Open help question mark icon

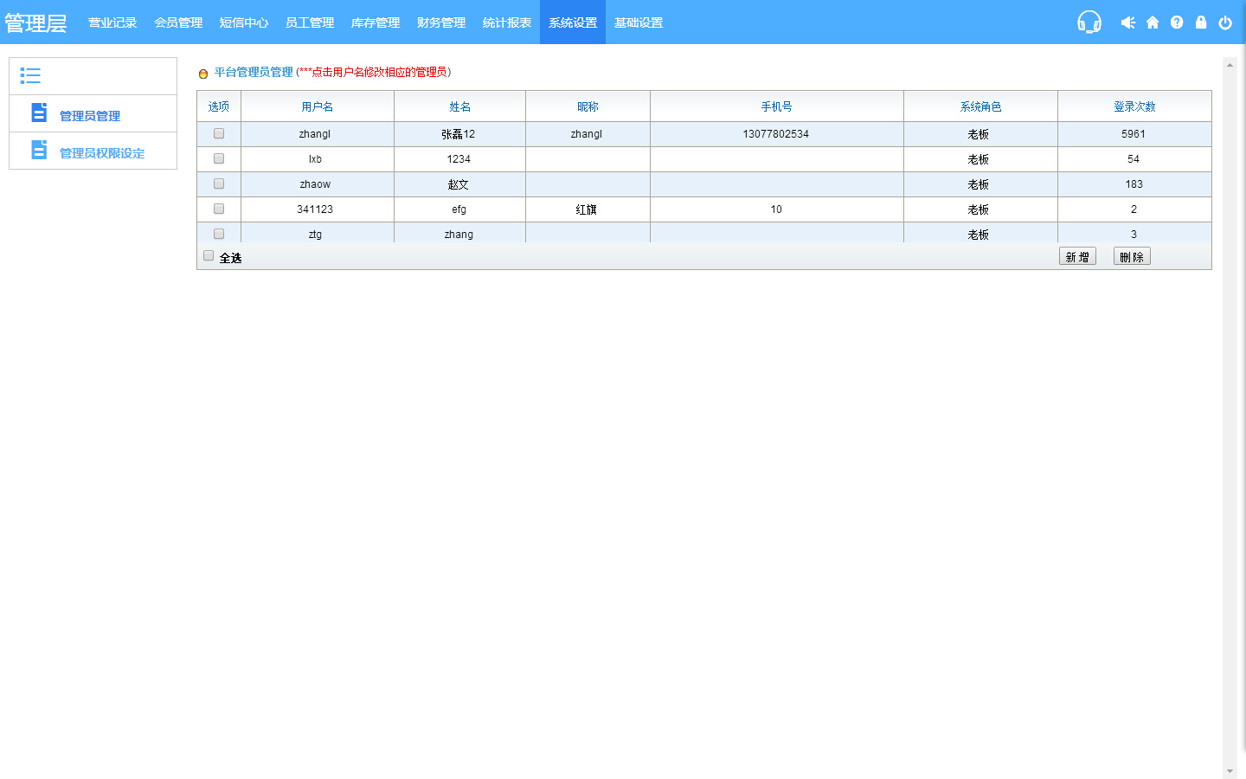click(1177, 23)
